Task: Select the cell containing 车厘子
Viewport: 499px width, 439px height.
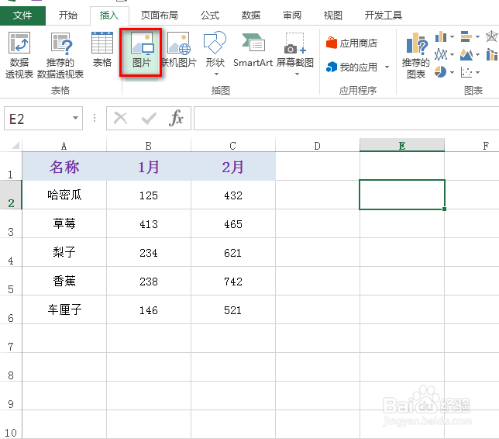Action: point(64,309)
